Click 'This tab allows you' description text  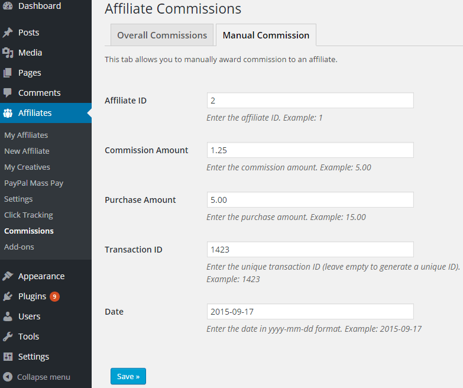coord(221,59)
